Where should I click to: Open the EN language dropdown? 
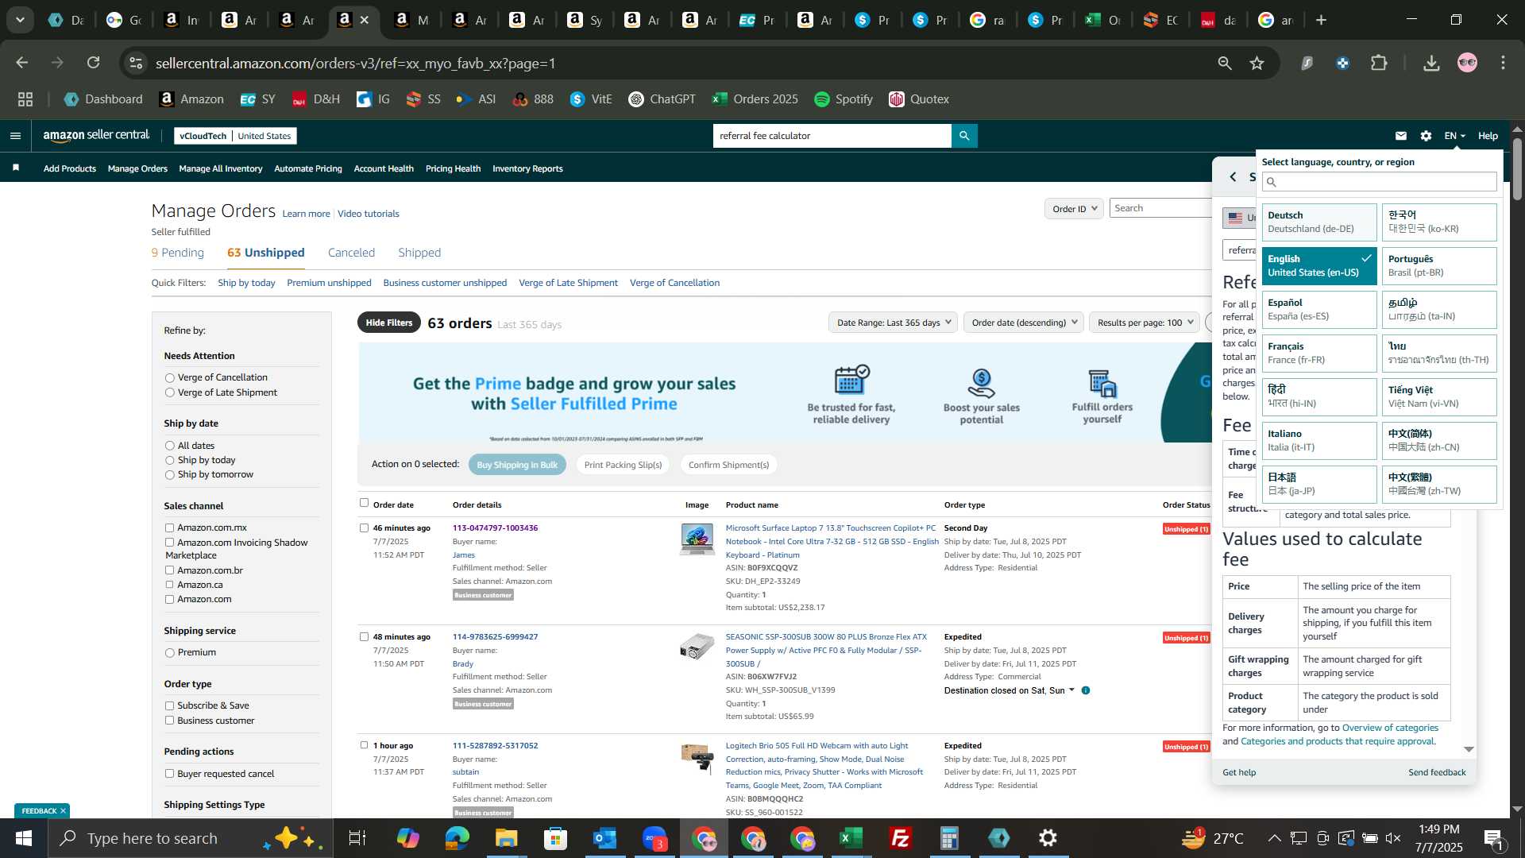[1454, 136]
